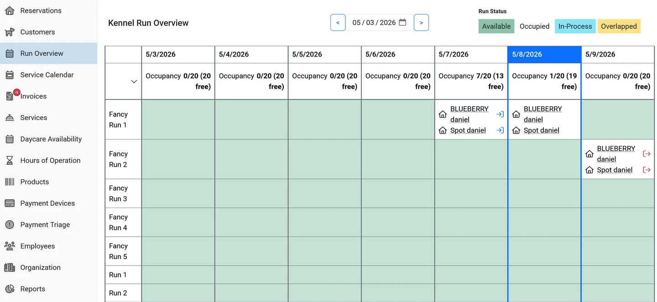Click check-out arrow for Spot daniel on 5/9
The width and height of the screenshot is (657, 302).
[x=647, y=170]
